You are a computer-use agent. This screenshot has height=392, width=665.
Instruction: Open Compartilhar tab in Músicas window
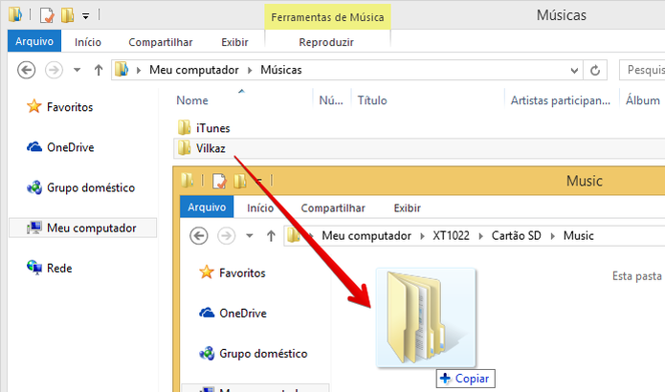tap(161, 42)
